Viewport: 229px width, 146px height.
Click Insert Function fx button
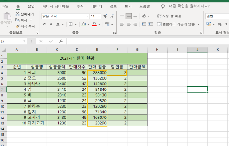point(61,41)
